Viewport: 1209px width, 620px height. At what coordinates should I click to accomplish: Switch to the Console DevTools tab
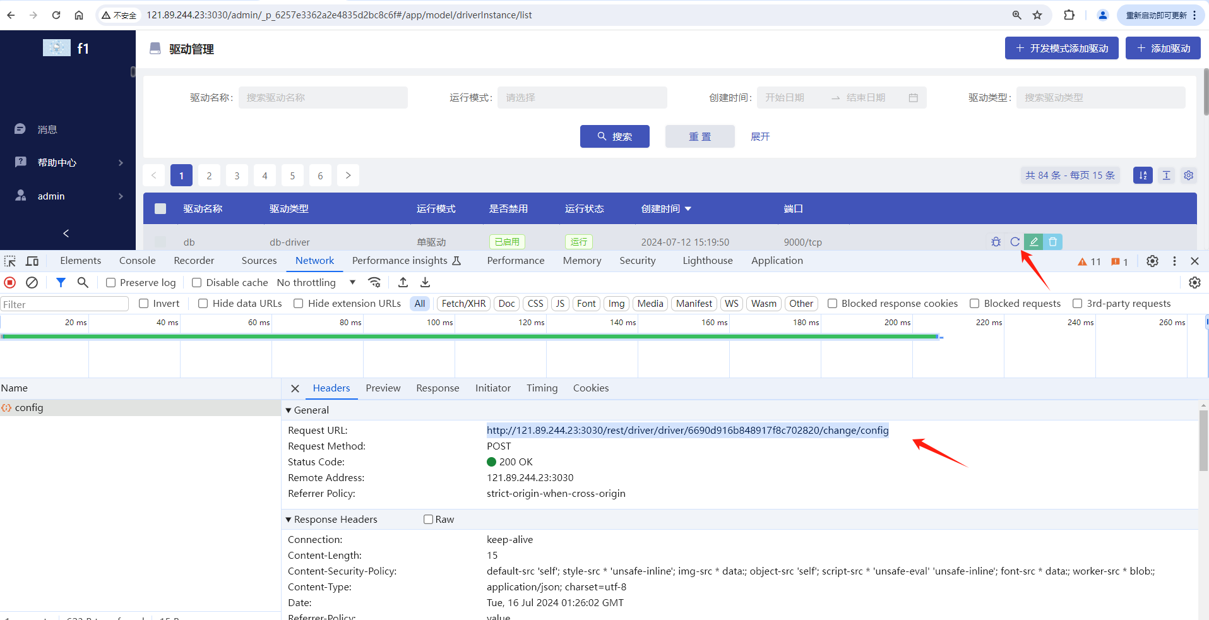point(137,261)
